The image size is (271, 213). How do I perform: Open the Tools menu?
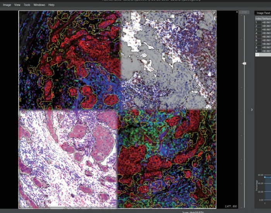tap(27, 5)
